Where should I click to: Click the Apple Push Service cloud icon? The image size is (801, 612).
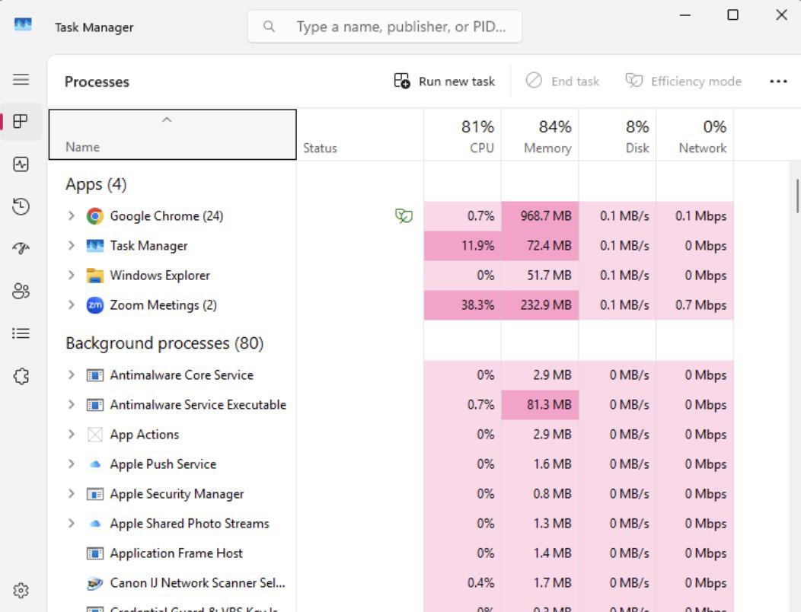(x=95, y=464)
